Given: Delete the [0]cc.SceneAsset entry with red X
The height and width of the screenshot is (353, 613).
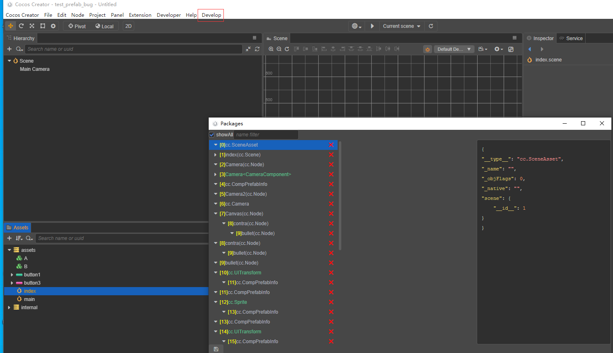Looking at the screenshot, I should point(331,145).
